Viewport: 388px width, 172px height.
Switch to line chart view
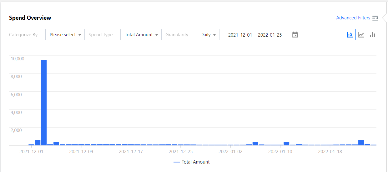click(x=361, y=35)
